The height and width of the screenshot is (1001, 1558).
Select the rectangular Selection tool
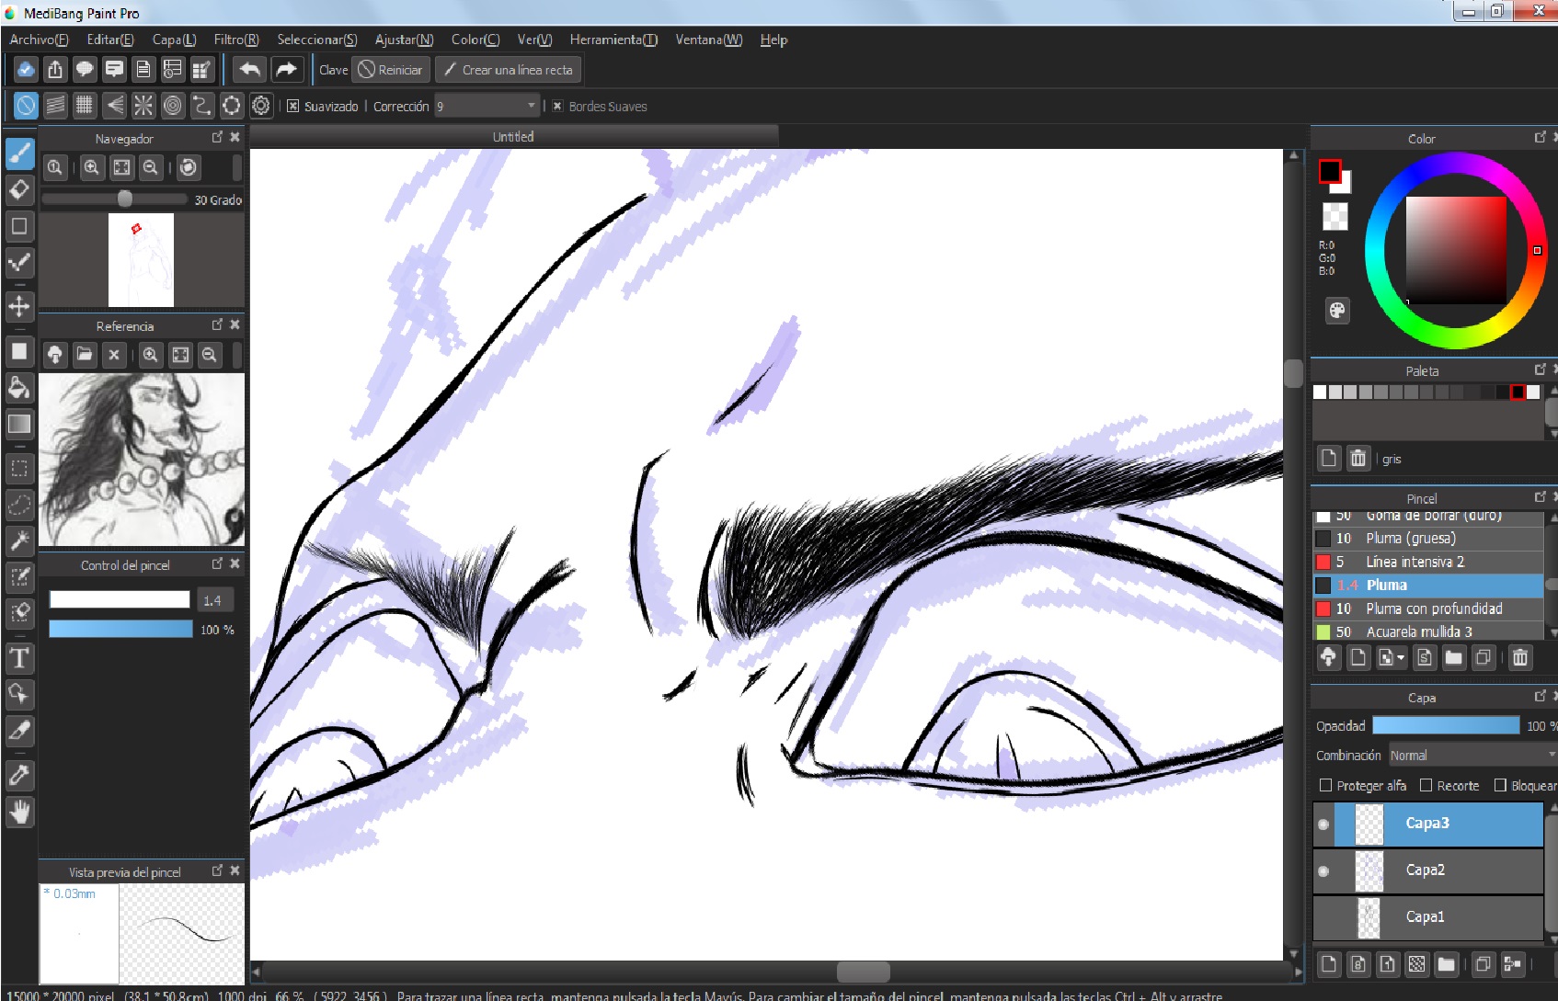[19, 468]
